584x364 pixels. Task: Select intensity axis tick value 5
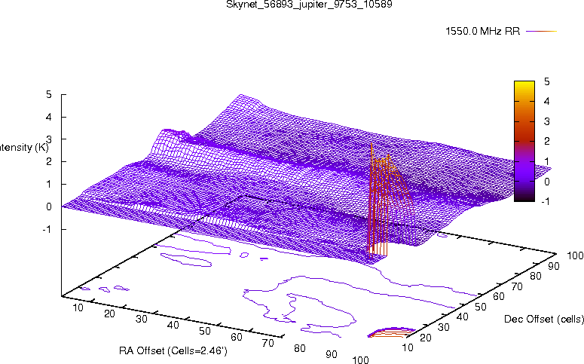[x=49, y=94]
